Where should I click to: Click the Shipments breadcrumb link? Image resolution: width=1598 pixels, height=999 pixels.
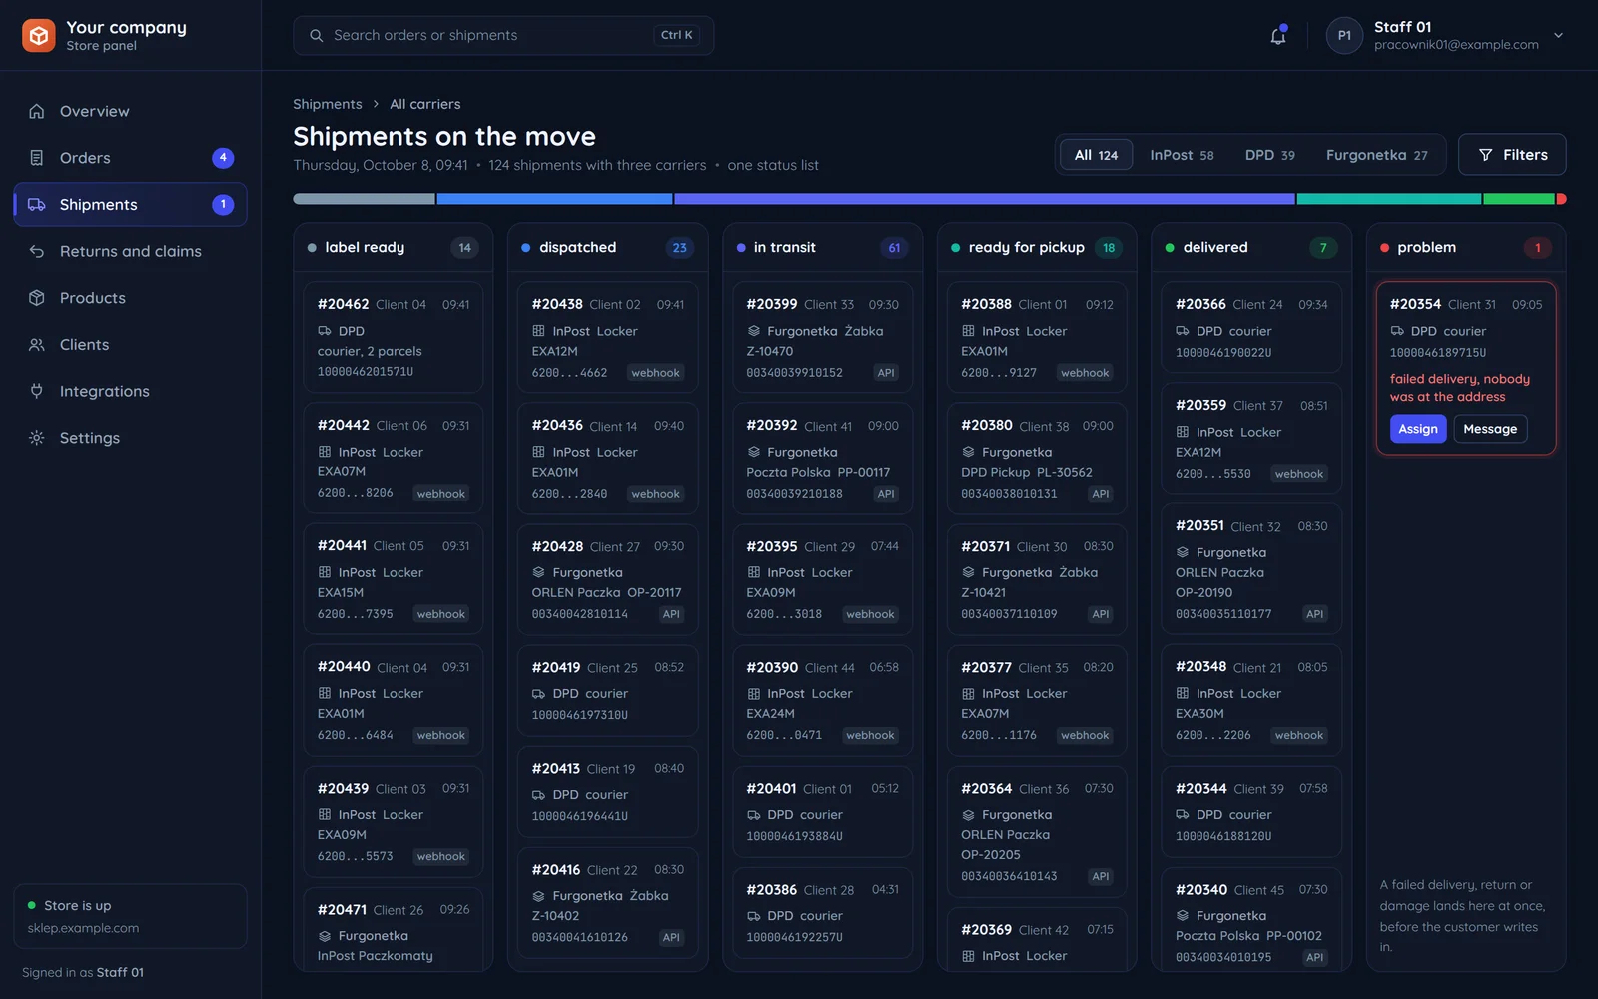tap(328, 104)
